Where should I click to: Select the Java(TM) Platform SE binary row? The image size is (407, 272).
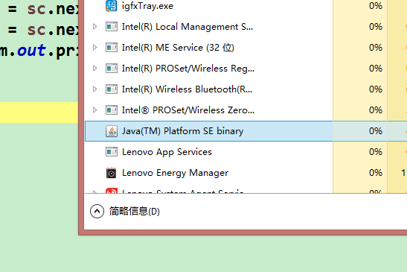(209, 131)
